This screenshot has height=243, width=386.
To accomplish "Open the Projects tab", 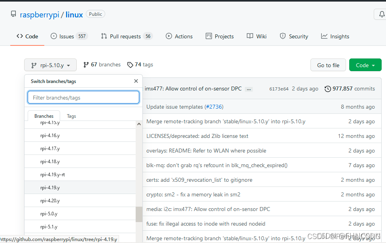I will (219, 36).
